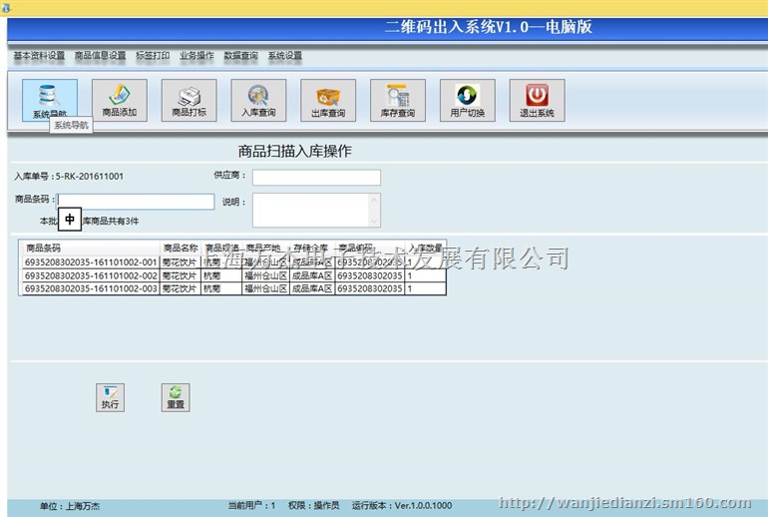Screen dimensions: 768x517
Task: Focus the 商品条码 barcode input field
Action: pos(136,201)
